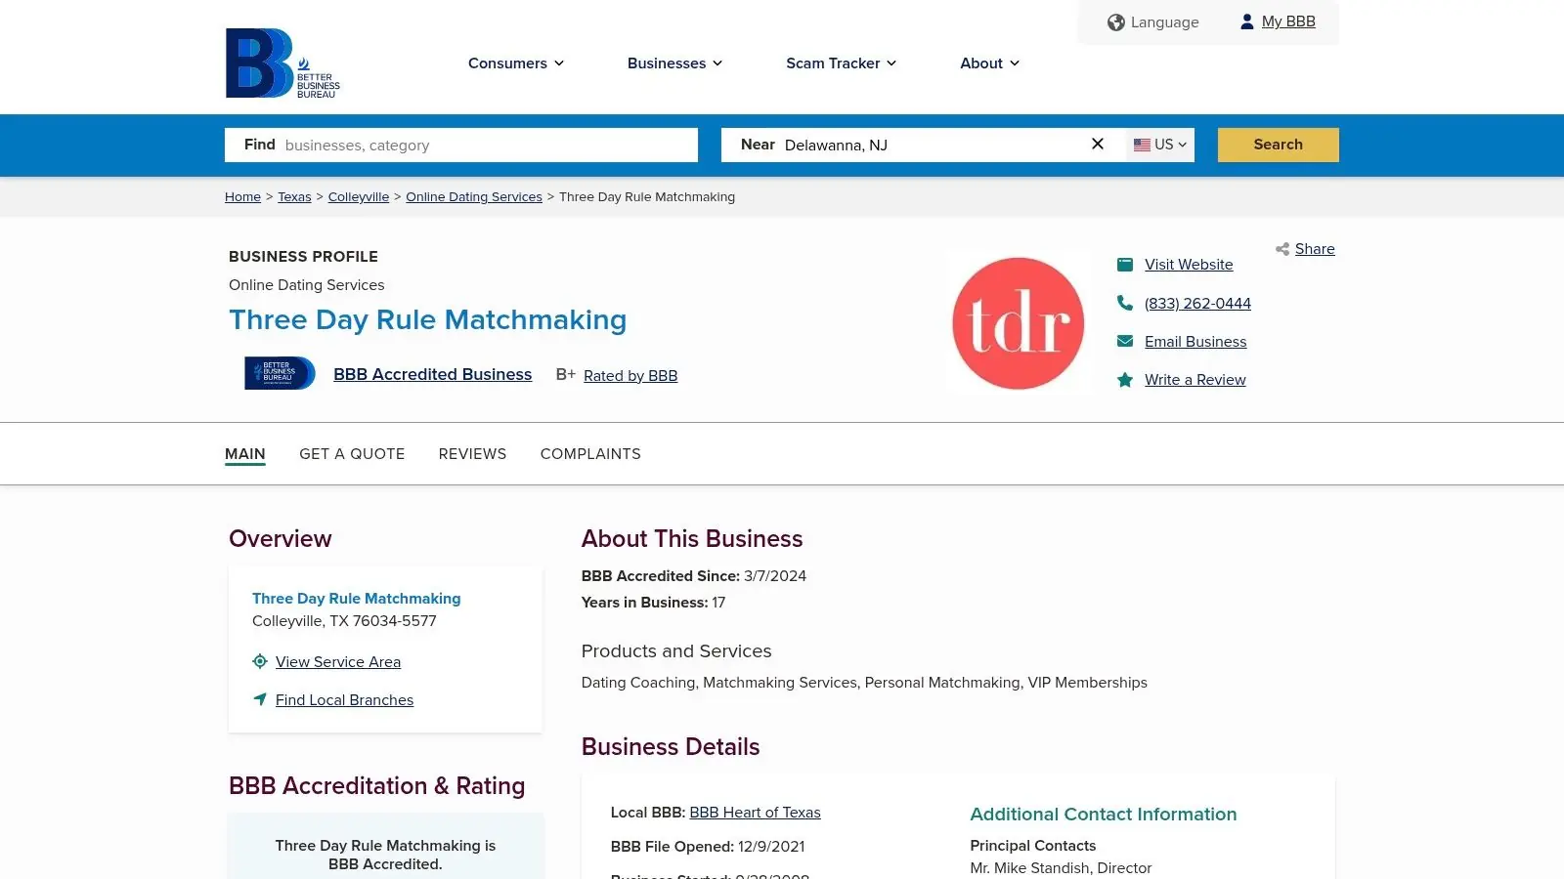Click the Share icon
Viewport: 1564px width, 879px height.
coord(1282,250)
